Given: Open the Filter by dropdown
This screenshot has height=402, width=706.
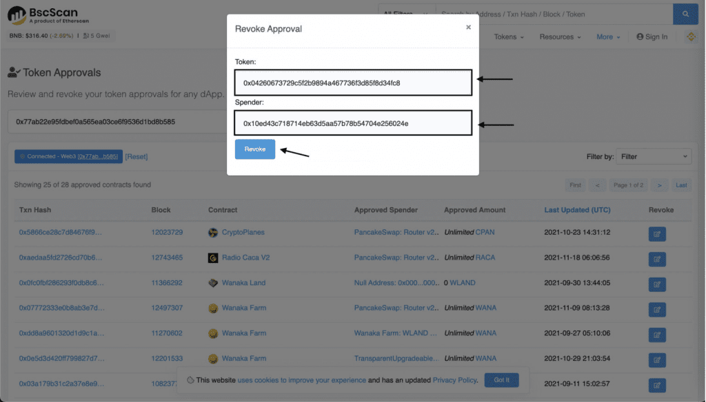Looking at the screenshot, I should [654, 156].
